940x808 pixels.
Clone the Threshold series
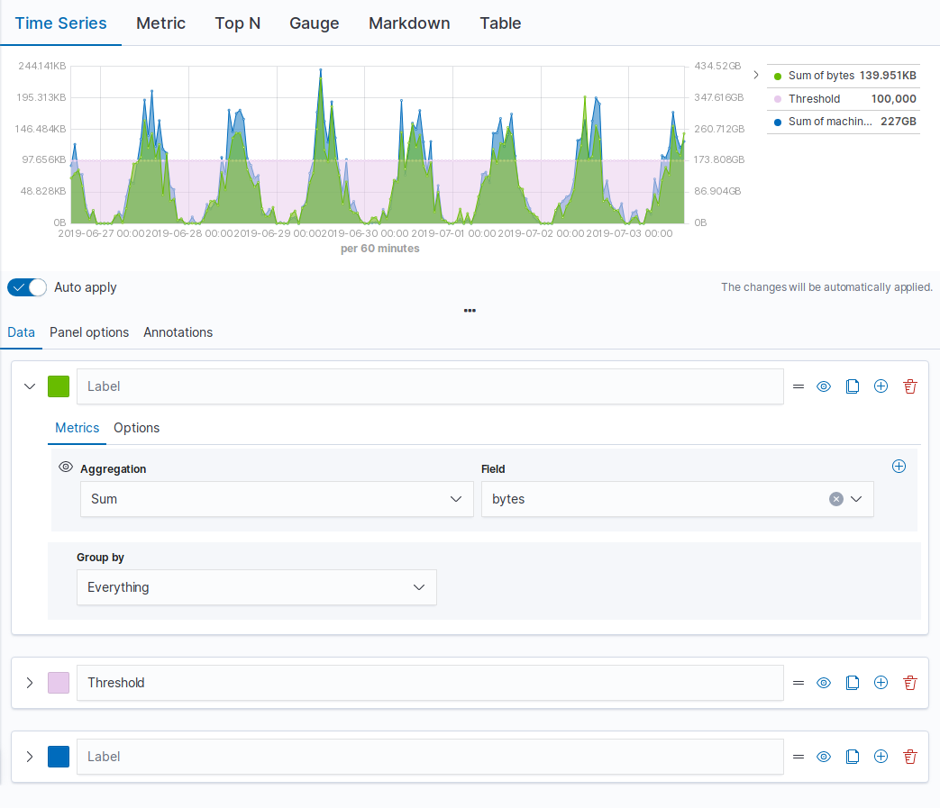853,683
